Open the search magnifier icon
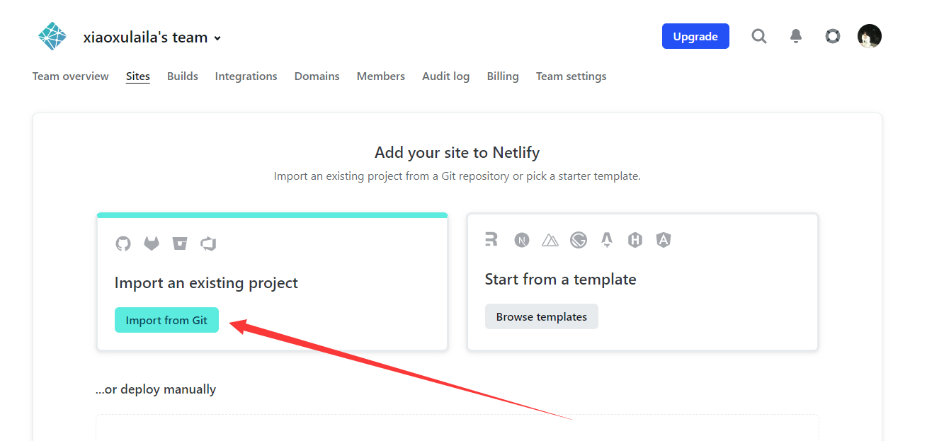 (x=759, y=36)
